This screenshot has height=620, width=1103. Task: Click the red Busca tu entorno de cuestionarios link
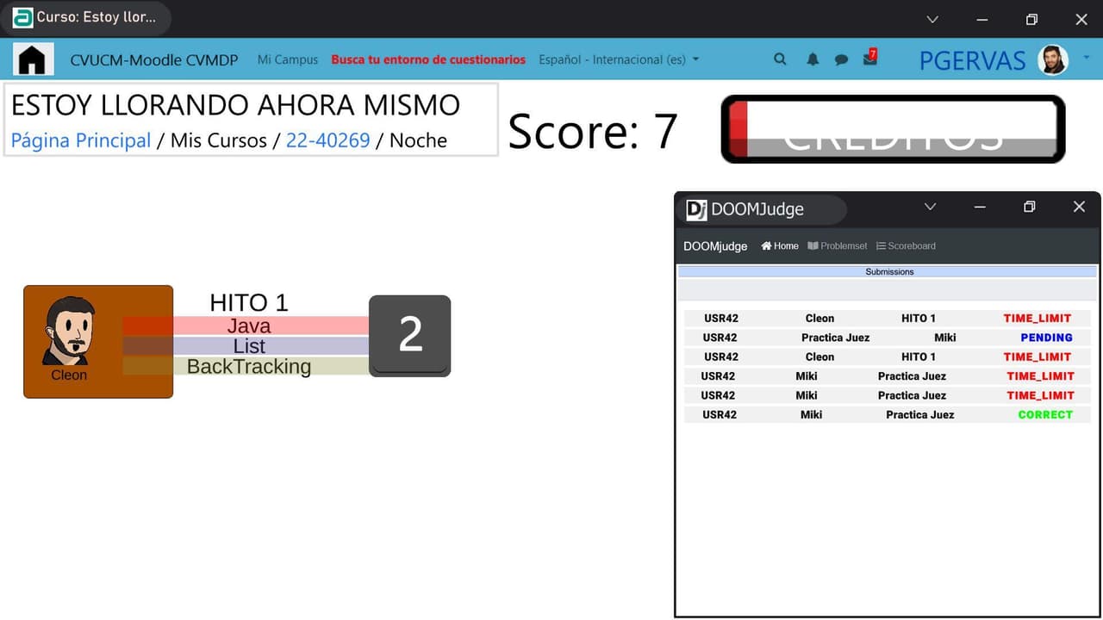pos(428,59)
